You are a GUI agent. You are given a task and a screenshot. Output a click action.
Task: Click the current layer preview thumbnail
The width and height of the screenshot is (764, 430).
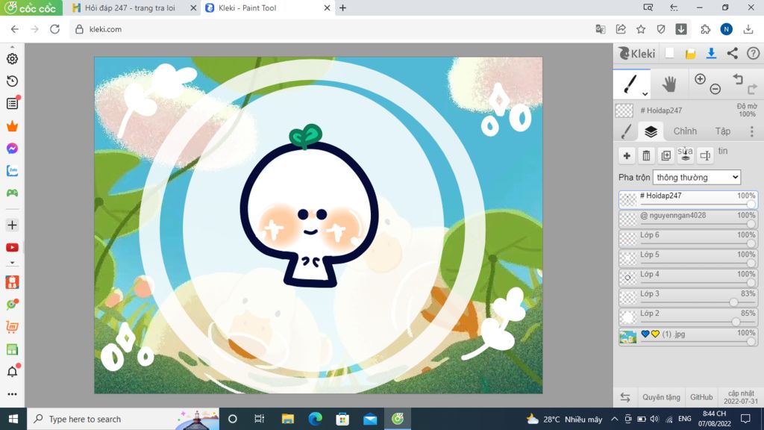click(624, 110)
